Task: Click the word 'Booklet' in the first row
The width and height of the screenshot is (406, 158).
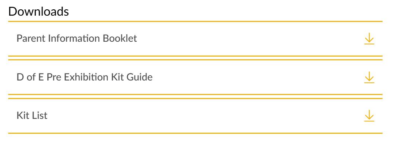Action: pos(123,38)
